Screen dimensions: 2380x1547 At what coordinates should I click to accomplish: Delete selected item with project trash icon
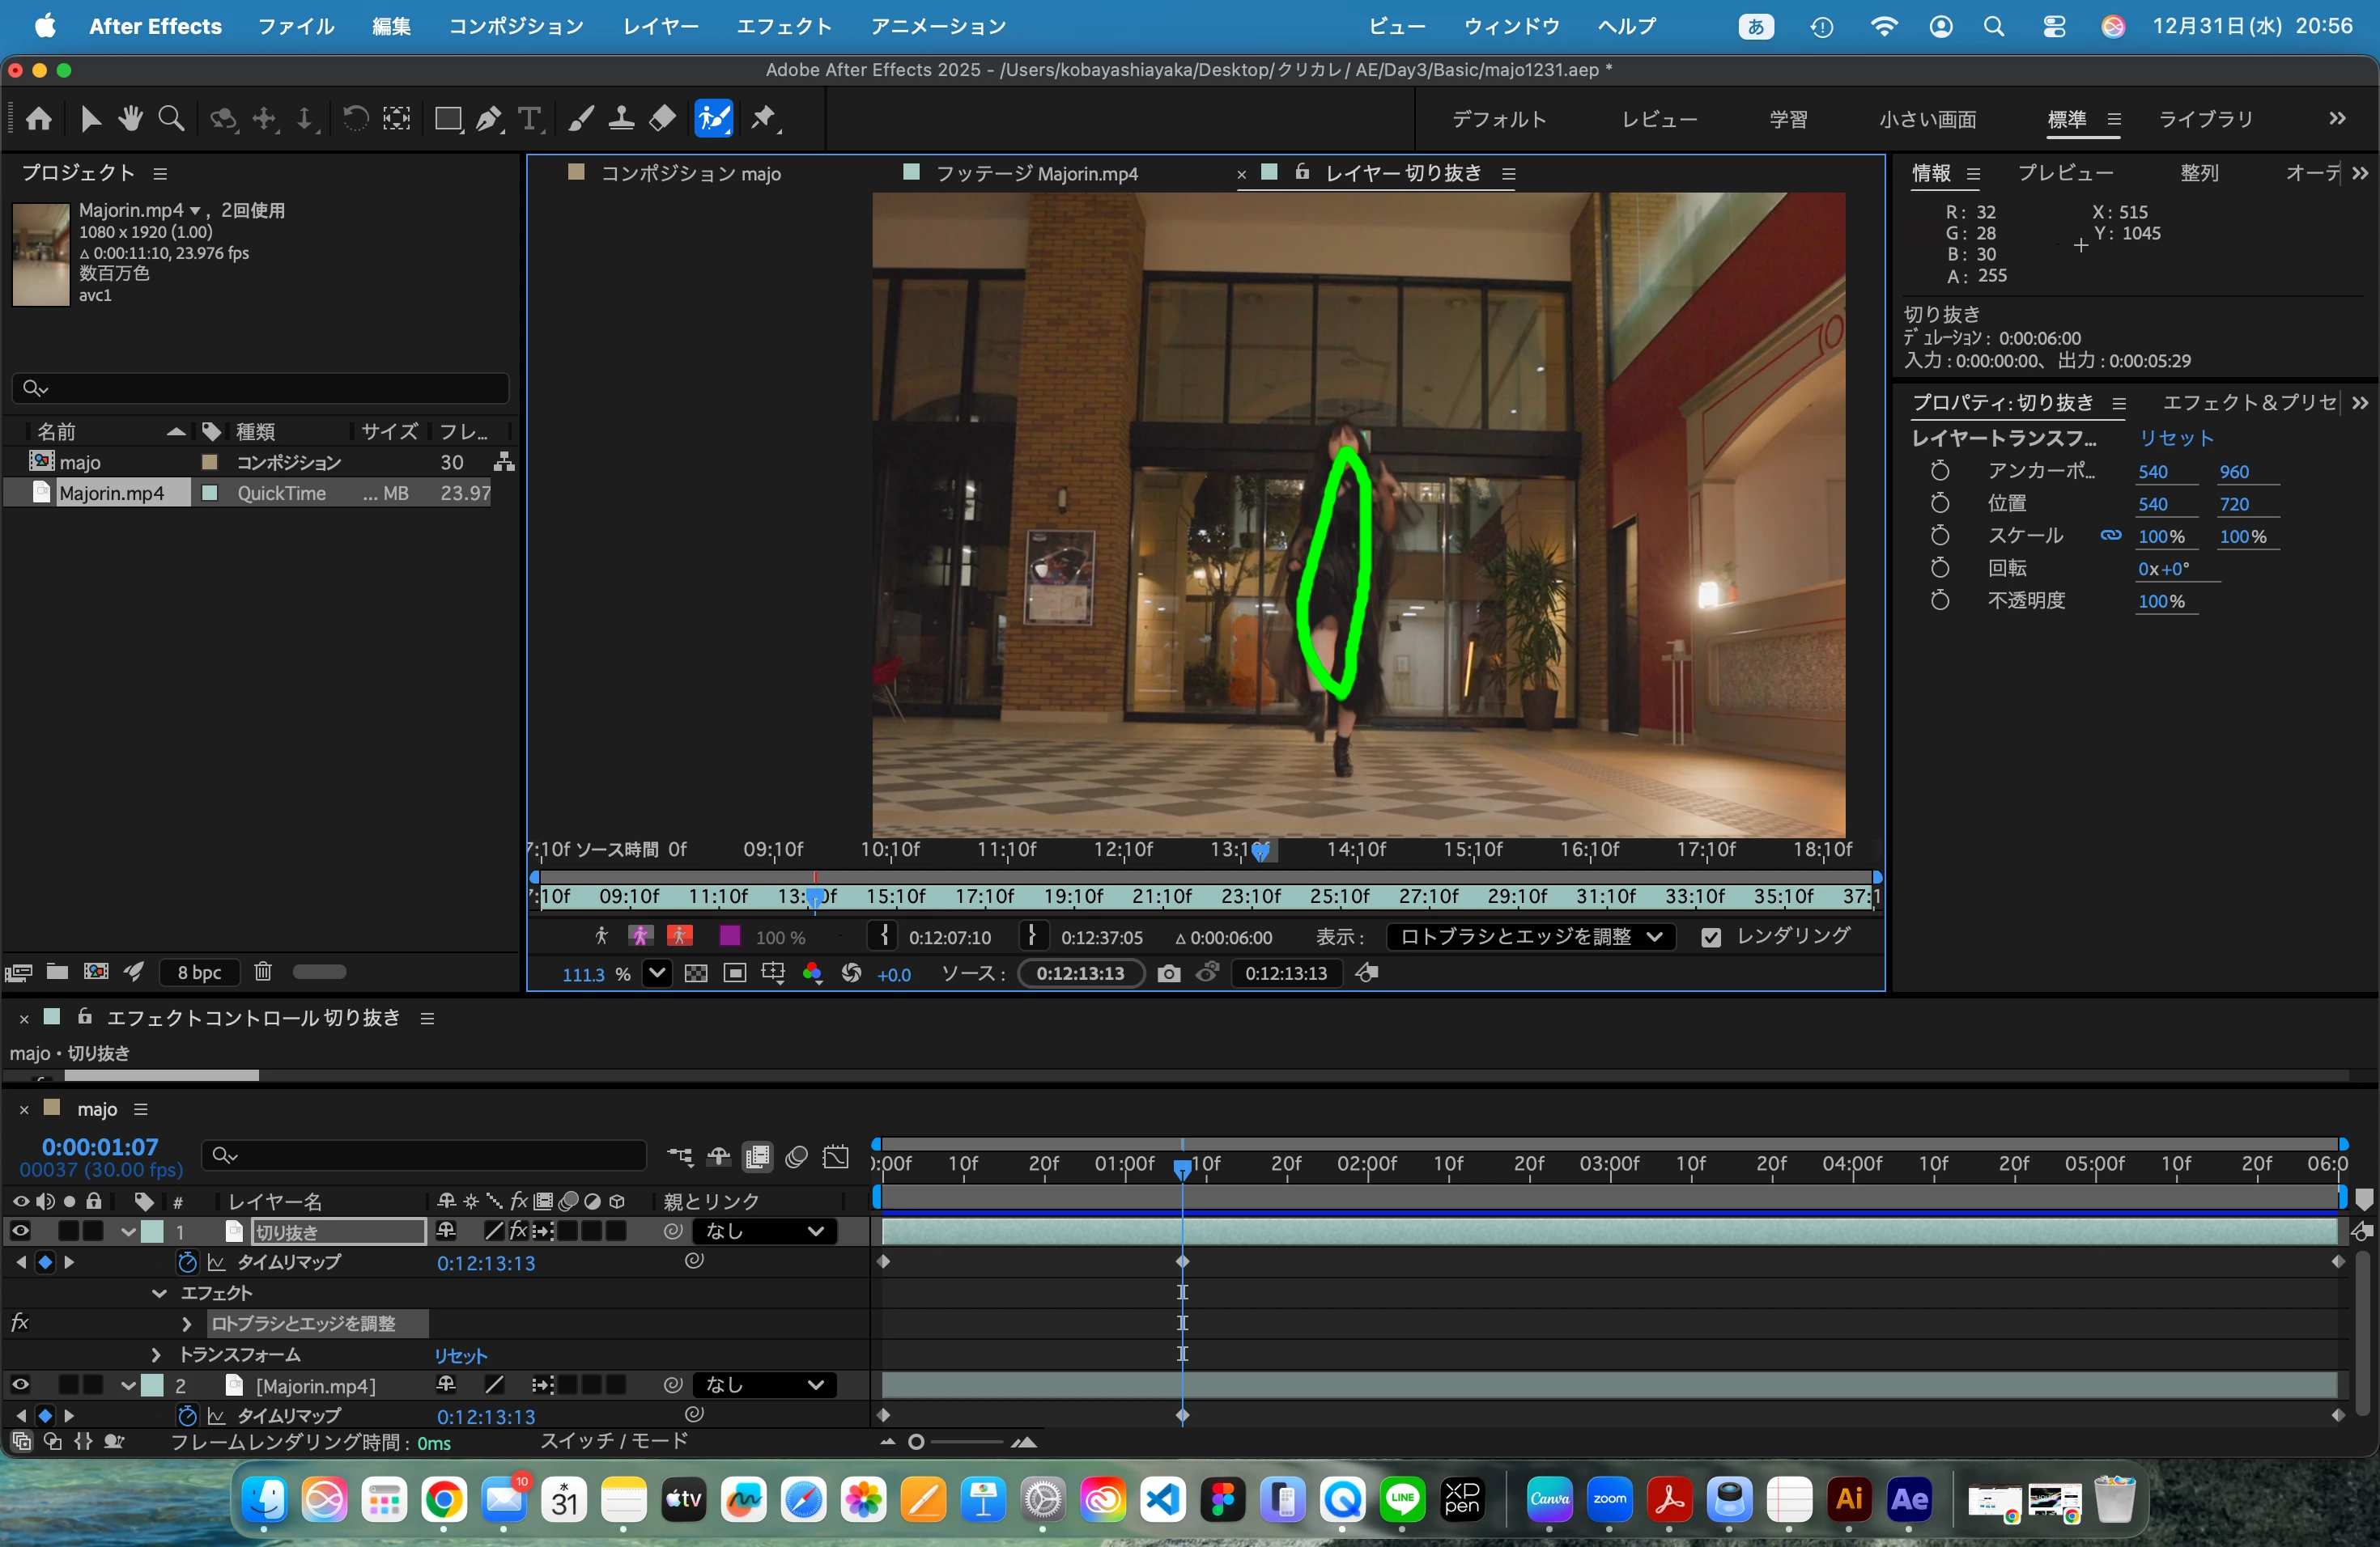(263, 972)
